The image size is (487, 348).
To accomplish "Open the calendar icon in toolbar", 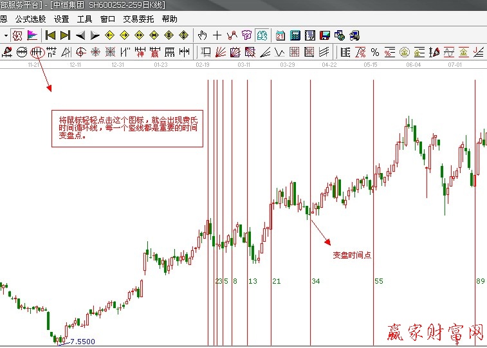I will coord(280,35).
